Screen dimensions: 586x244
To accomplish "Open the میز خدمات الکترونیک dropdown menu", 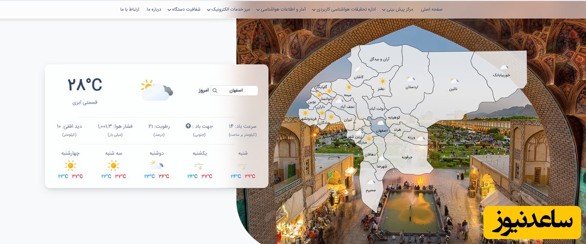I will coord(229,9).
